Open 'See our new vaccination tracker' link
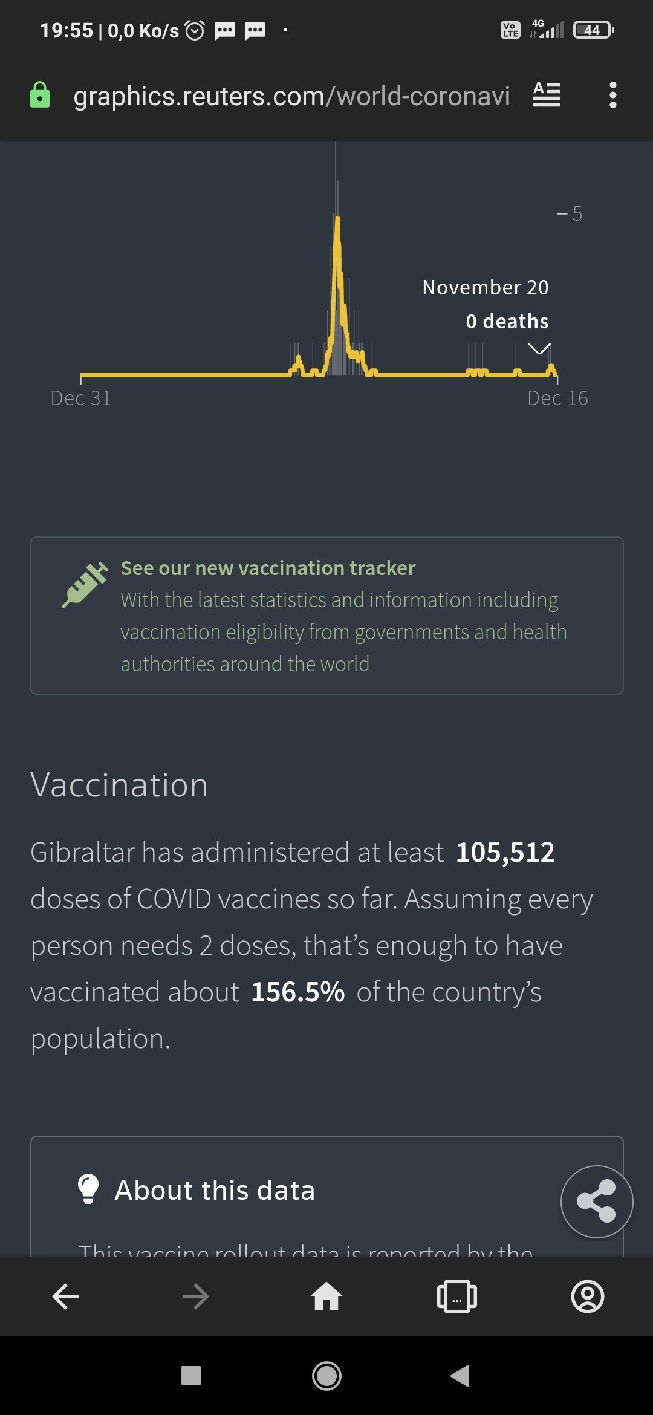Screen dimensions: 653x1415 pos(268,568)
